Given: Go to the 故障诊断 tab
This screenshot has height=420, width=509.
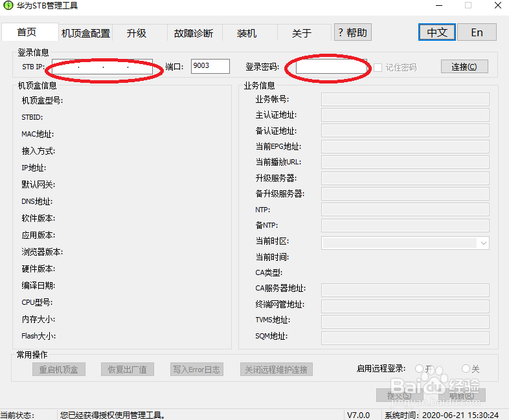Looking at the screenshot, I should click(194, 33).
